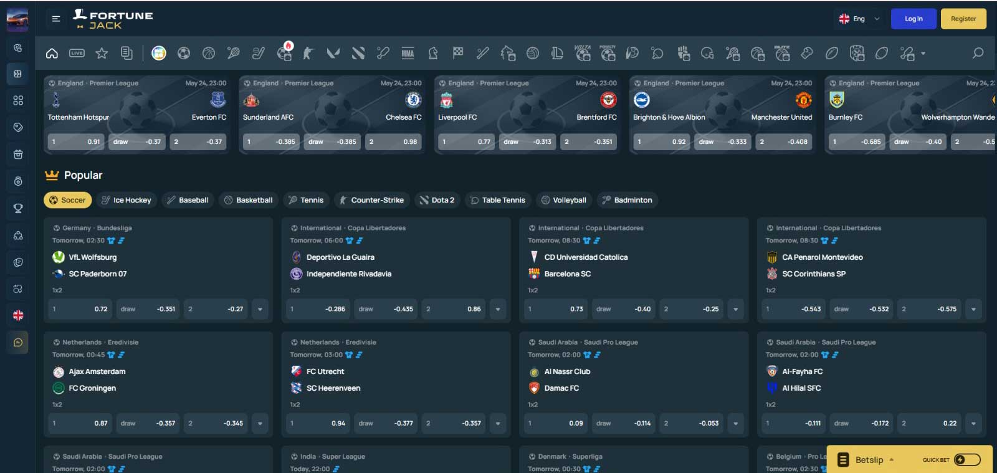Expand more markets for CA Penarol Montevideo match
Screen dimensions: 997x473
tap(973, 309)
